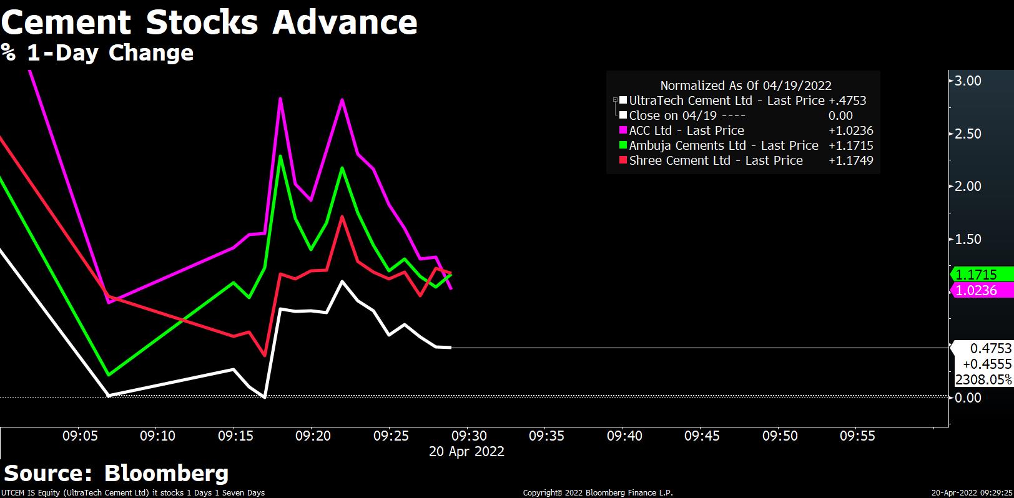Click the 2308.05% change value label
Image resolution: width=1014 pixels, height=498 pixels.
point(983,379)
